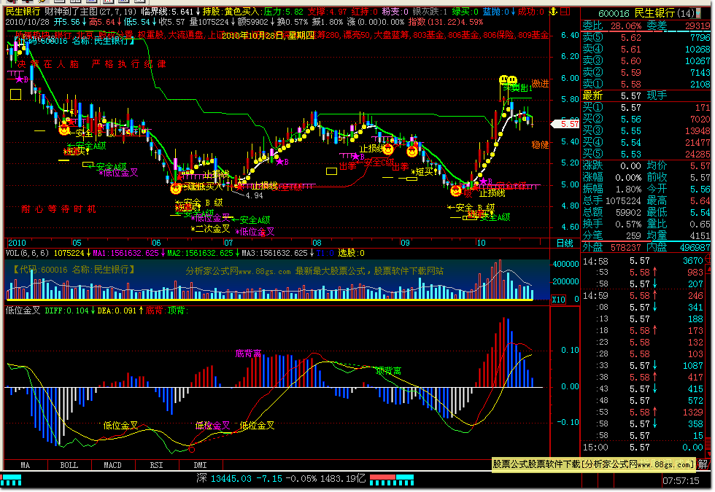Screen dimensions: 715x492
Task: Click the magenta 底背离 label on MACD chart
Action: point(248,354)
